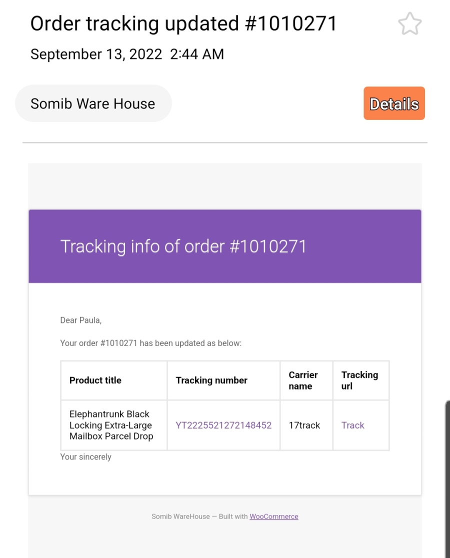Click the Elephantrunk Mailbox product cell
Image resolution: width=450 pixels, height=558 pixels.
tap(114, 425)
